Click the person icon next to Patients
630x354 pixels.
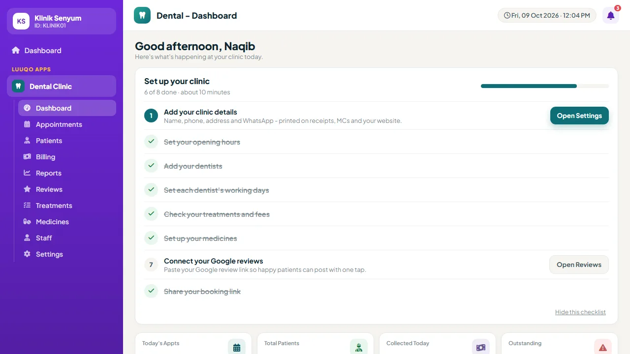point(27,141)
